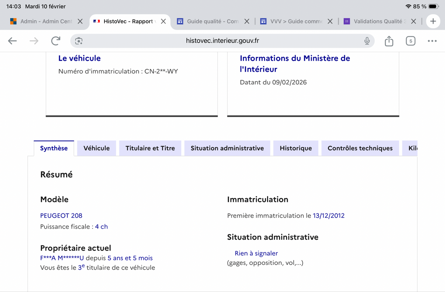Reload the HistoVec page
445x292 pixels.
tap(56, 41)
